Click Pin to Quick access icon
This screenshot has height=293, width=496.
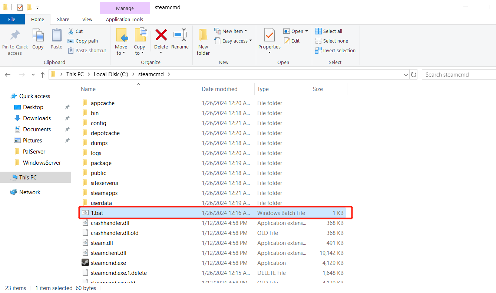coord(15,35)
